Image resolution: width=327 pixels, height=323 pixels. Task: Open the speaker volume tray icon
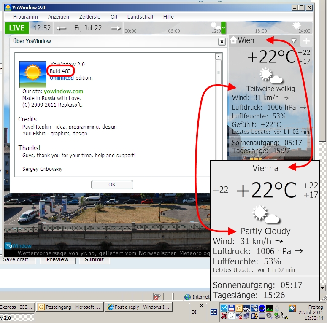(x=270, y=316)
